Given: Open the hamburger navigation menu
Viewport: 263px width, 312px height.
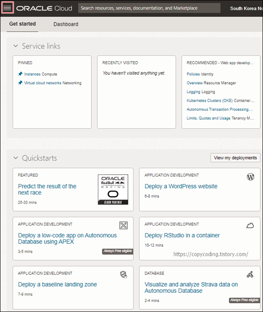Looking at the screenshot, I should [7, 8].
